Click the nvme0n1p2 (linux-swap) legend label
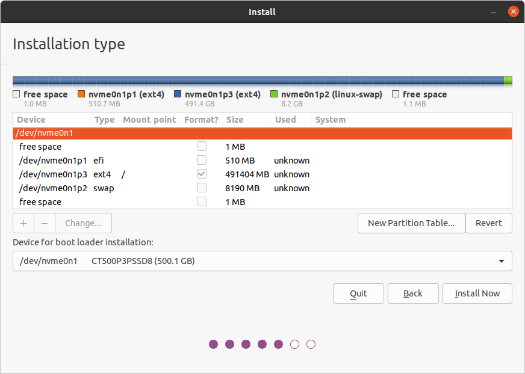Viewport: 525px width, 374px height. [332, 94]
